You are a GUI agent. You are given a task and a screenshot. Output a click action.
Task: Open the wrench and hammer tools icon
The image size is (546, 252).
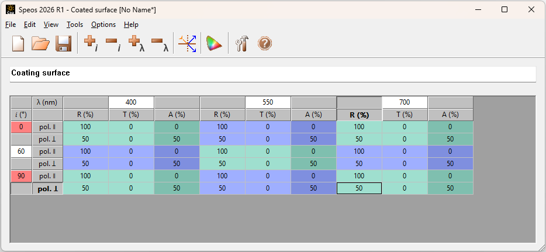point(241,43)
